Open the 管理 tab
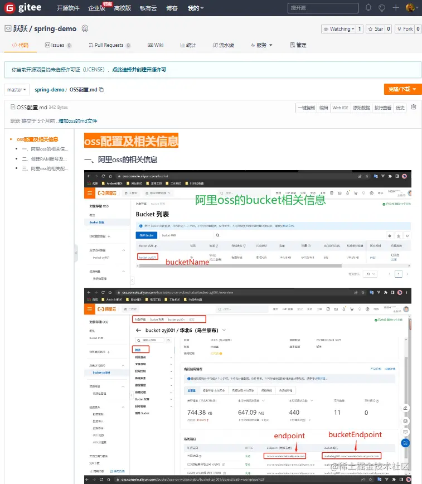The width and height of the screenshot is (422, 484). point(298,45)
